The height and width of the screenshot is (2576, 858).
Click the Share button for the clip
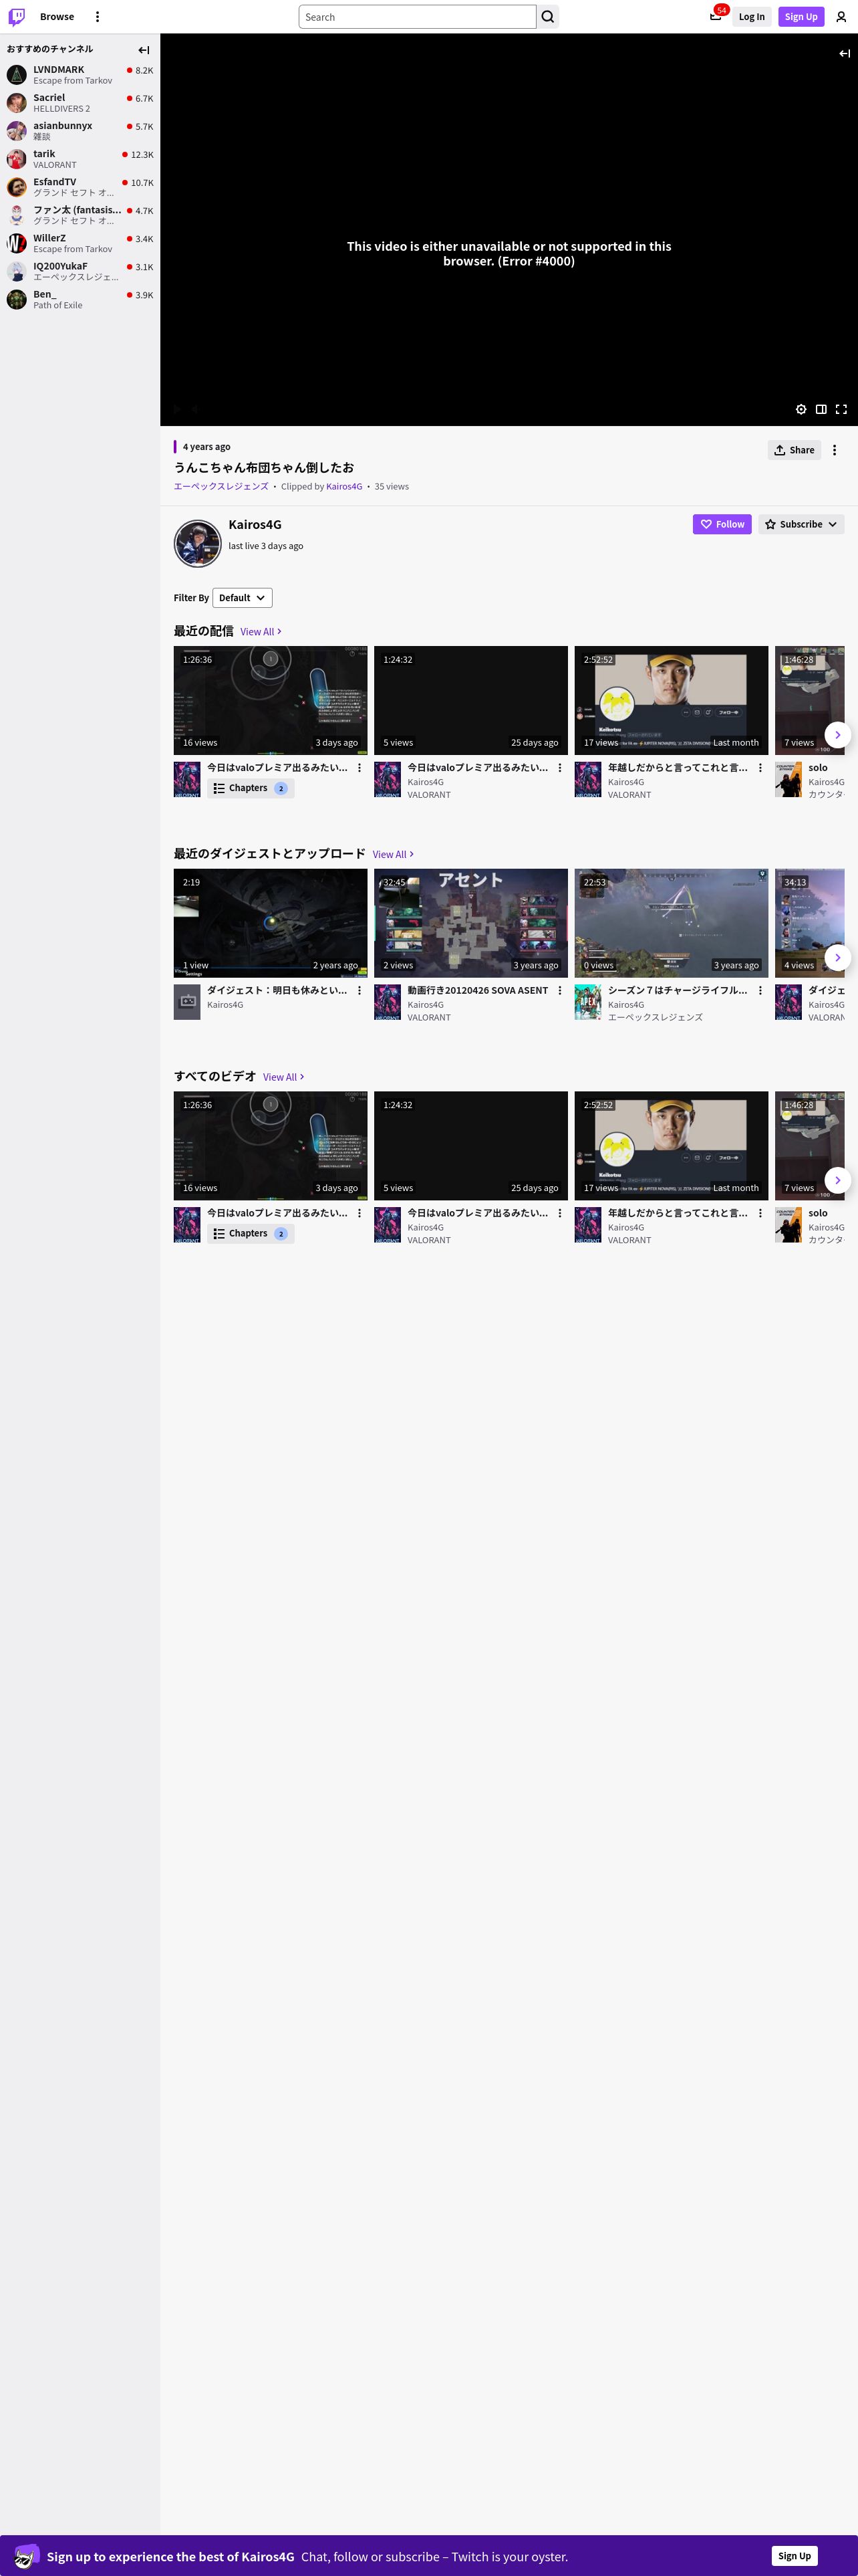794,450
